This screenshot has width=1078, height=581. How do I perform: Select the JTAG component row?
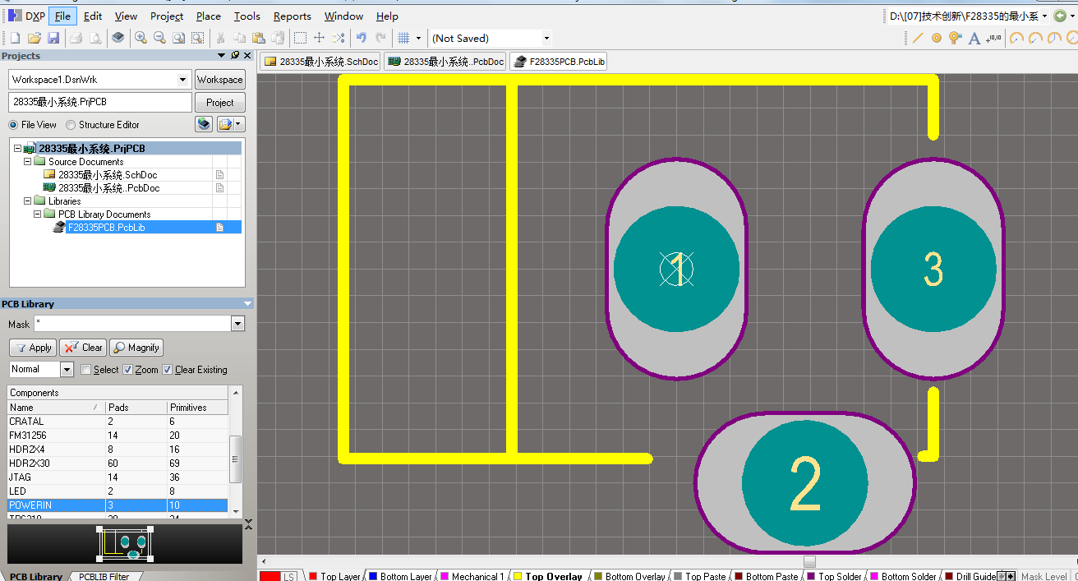click(x=117, y=477)
